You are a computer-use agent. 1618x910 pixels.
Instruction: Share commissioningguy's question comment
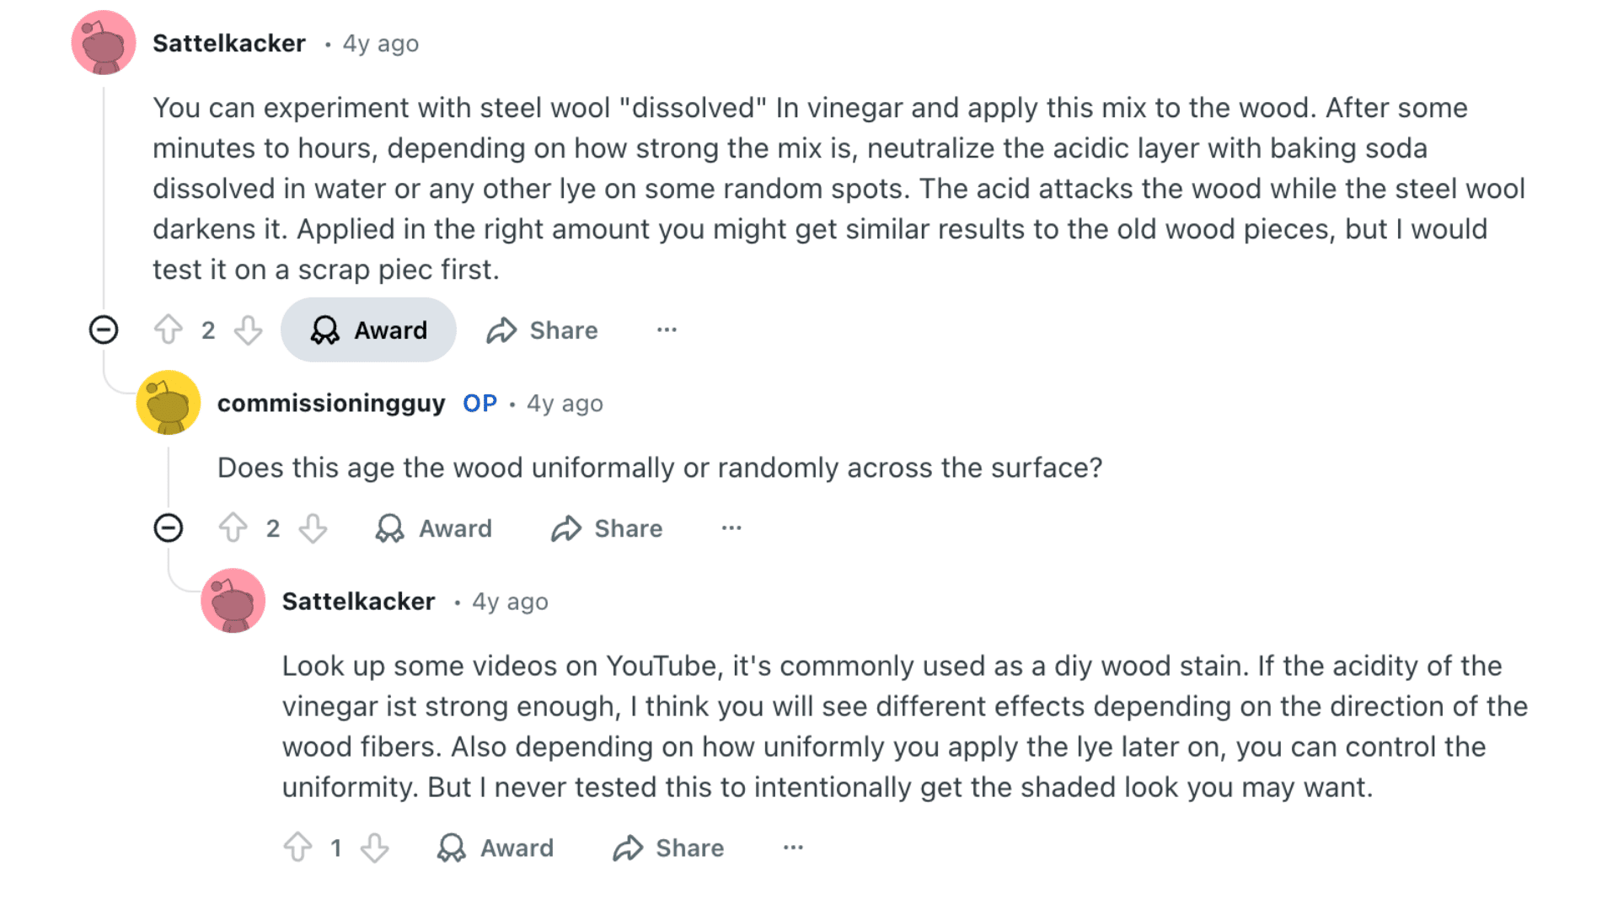[x=605, y=528]
